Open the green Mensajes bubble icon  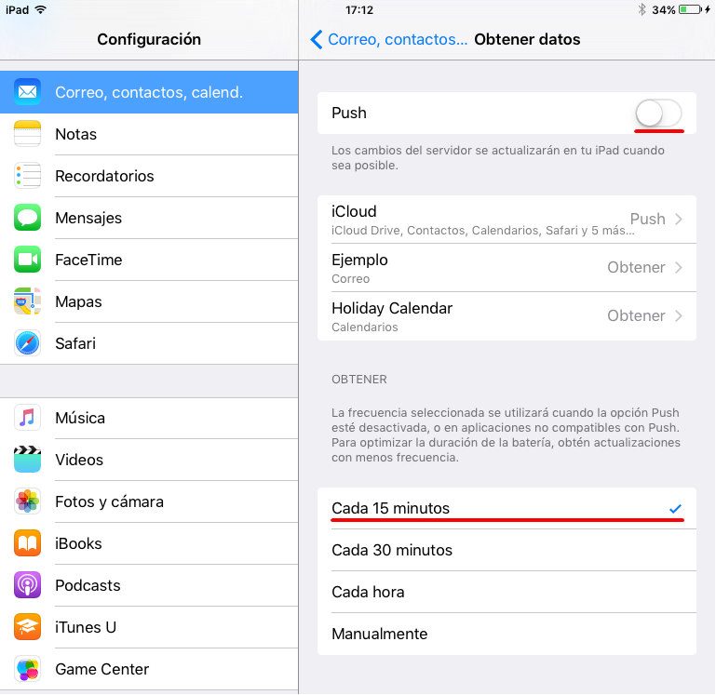(x=27, y=218)
